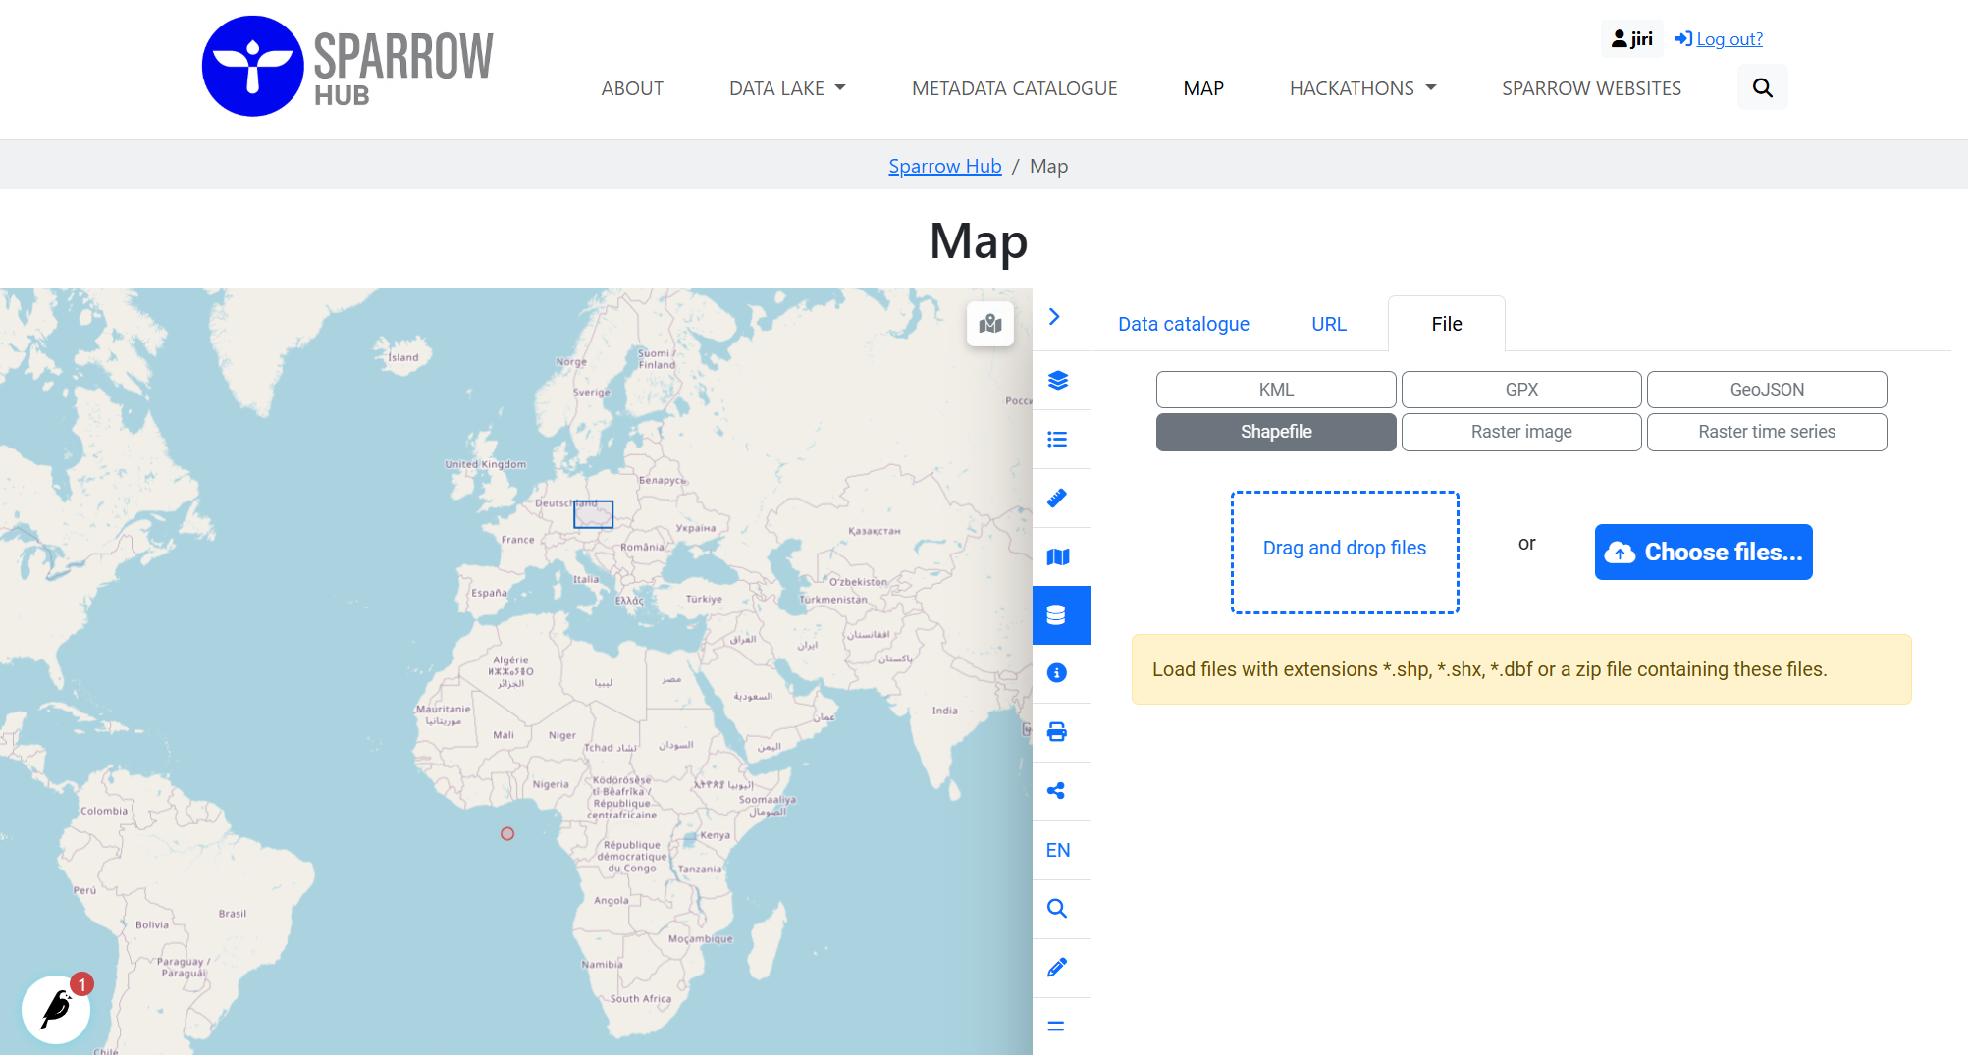Select the basemap map icon

(x=1060, y=556)
